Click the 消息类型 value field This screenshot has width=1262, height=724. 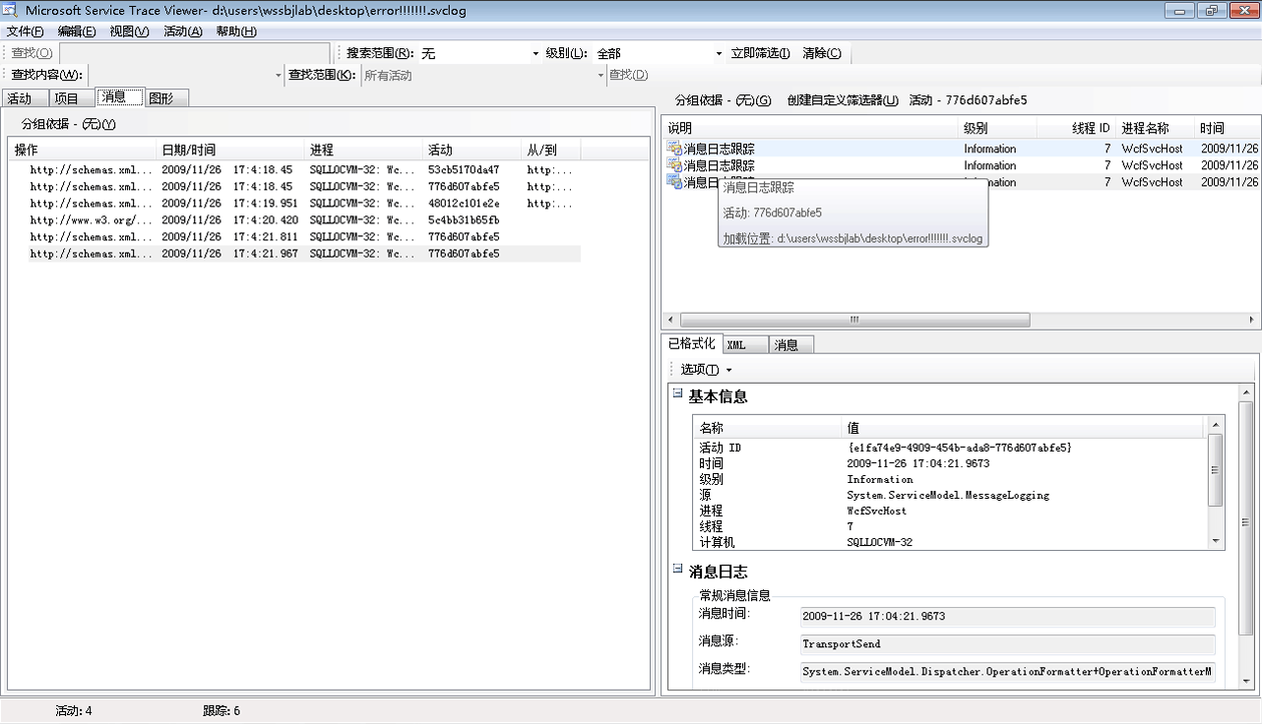coord(1008,672)
